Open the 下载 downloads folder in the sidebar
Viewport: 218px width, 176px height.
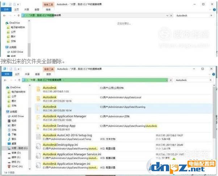12,134
